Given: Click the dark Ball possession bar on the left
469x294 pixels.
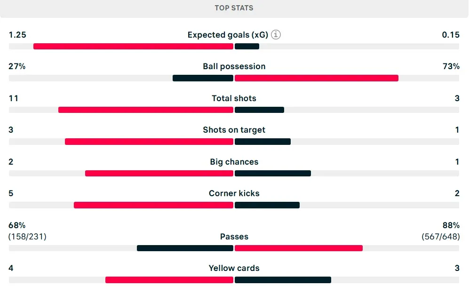Looking at the screenshot, I should tap(203, 78).
